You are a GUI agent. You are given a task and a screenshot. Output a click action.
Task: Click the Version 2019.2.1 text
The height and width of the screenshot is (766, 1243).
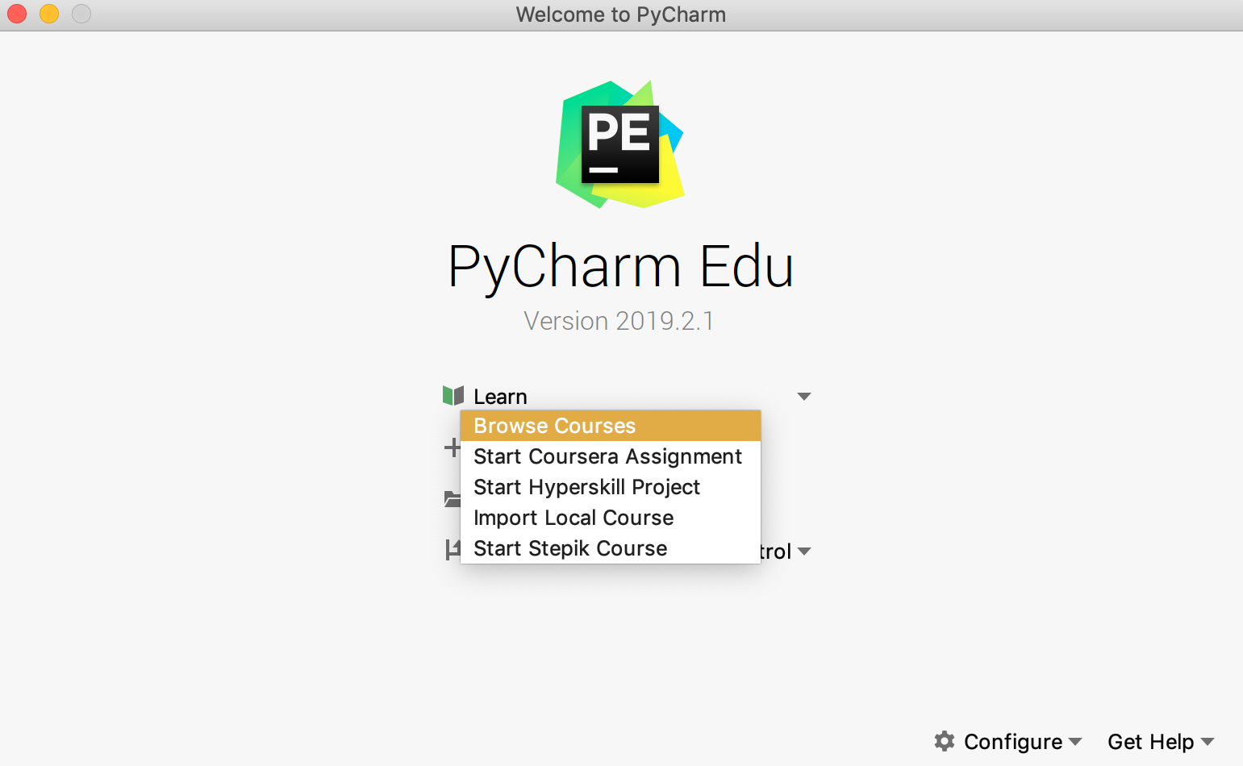click(619, 320)
